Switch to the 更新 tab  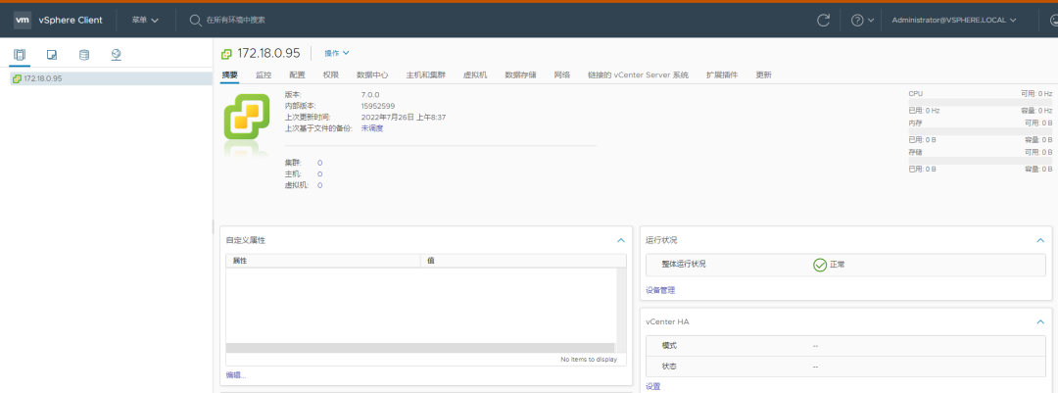click(764, 74)
